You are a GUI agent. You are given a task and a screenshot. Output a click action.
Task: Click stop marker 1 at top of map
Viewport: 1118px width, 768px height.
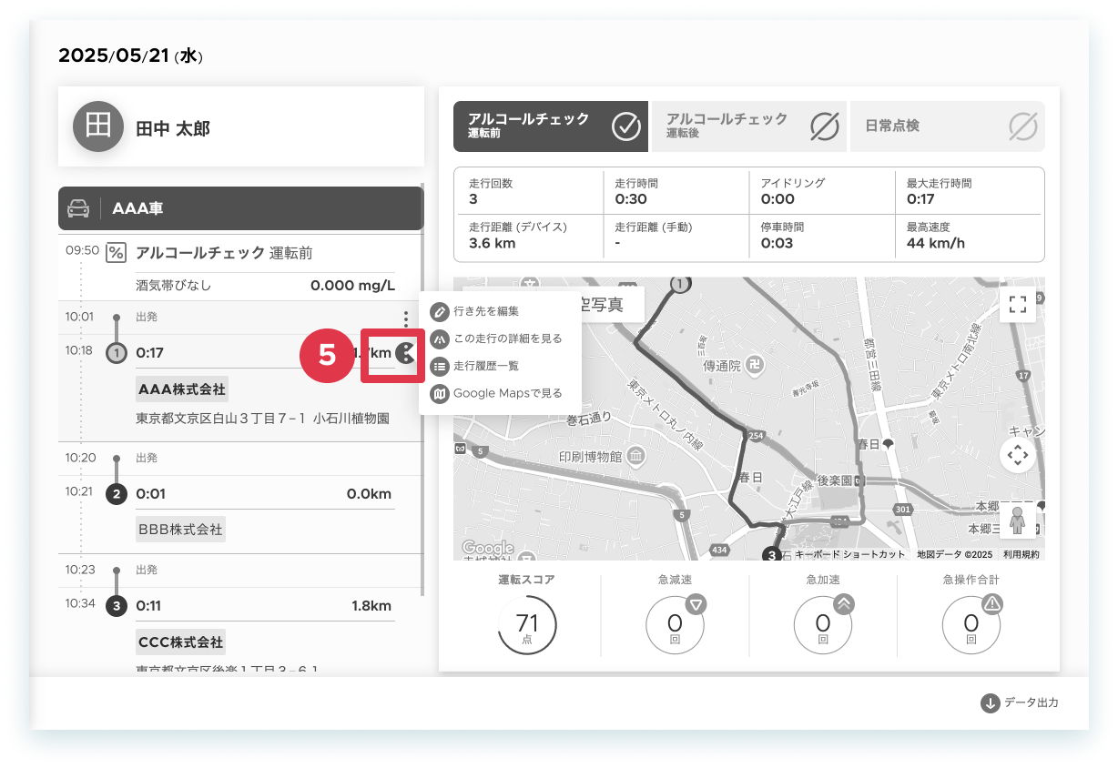[x=679, y=285]
